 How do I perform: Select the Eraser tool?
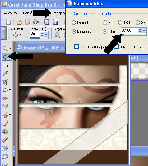[x=5, y=140]
